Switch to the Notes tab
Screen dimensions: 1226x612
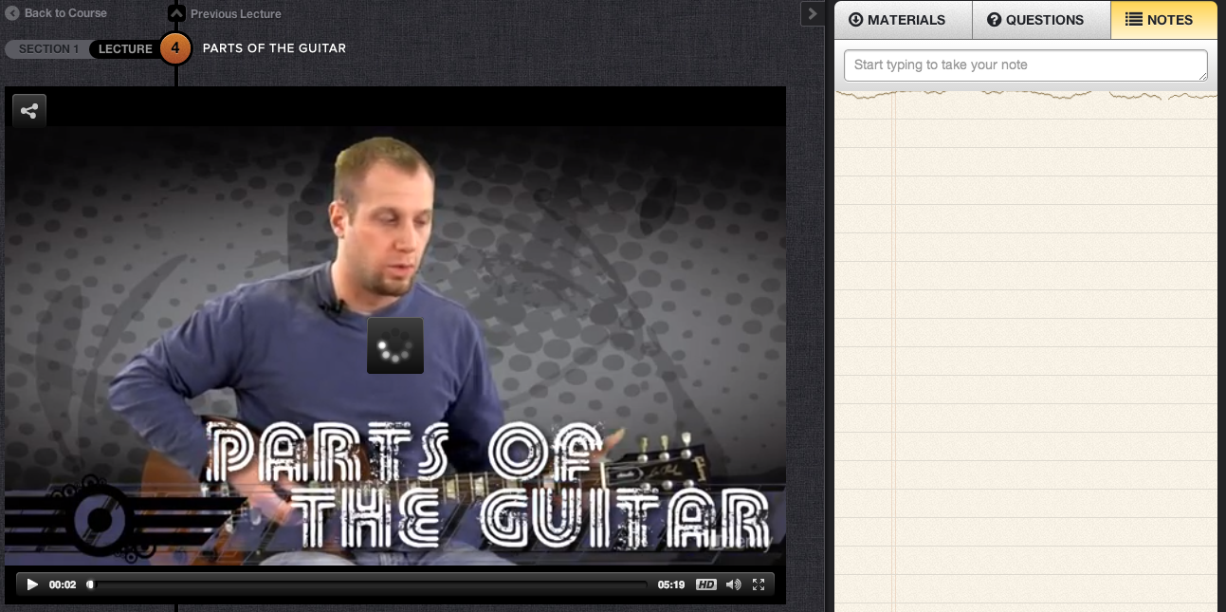click(x=1163, y=20)
